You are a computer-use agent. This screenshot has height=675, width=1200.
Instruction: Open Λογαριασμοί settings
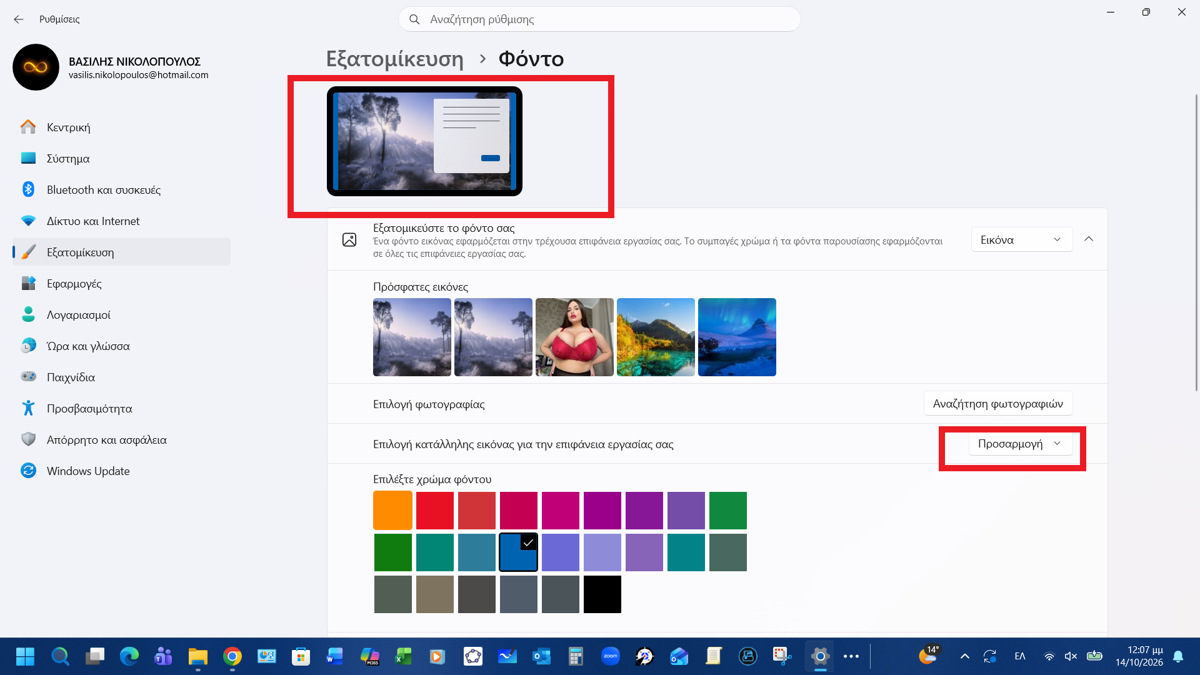(x=121, y=314)
